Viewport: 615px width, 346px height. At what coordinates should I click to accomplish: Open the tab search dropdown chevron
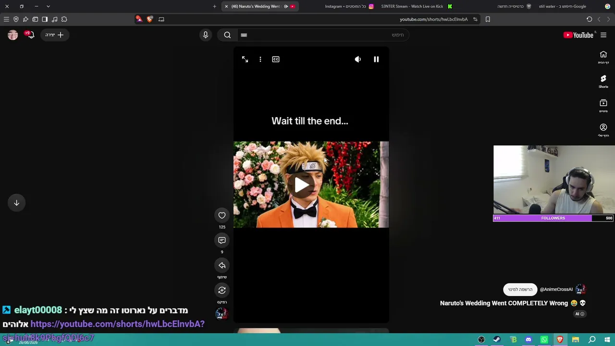[48, 6]
